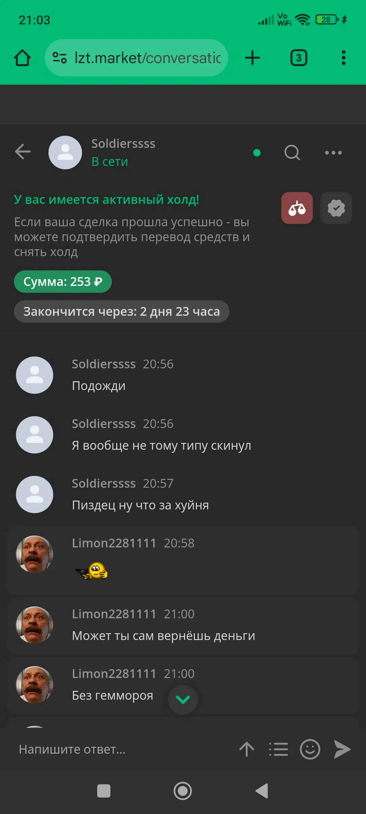Go back using the left arrow
The width and height of the screenshot is (366, 814).
pyautogui.click(x=23, y=152)
